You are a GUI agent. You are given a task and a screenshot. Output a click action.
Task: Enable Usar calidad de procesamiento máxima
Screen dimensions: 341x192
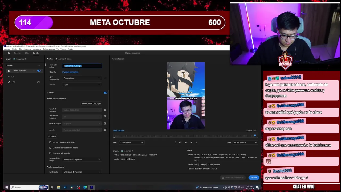50,148
